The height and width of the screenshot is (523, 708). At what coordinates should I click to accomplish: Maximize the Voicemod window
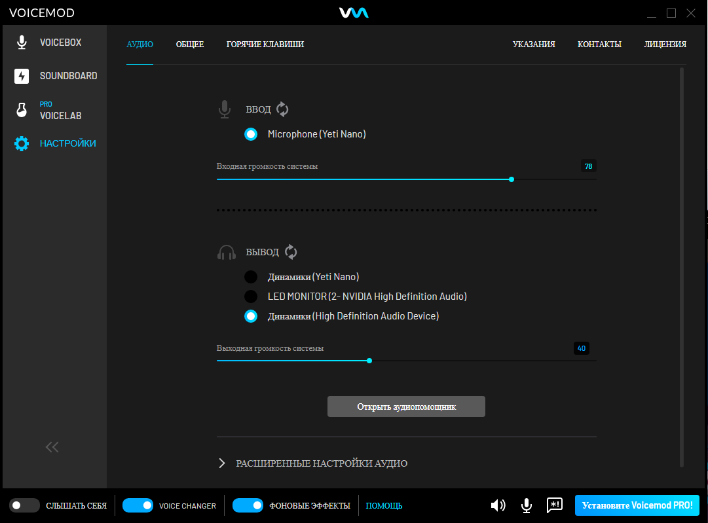[671, 13]
